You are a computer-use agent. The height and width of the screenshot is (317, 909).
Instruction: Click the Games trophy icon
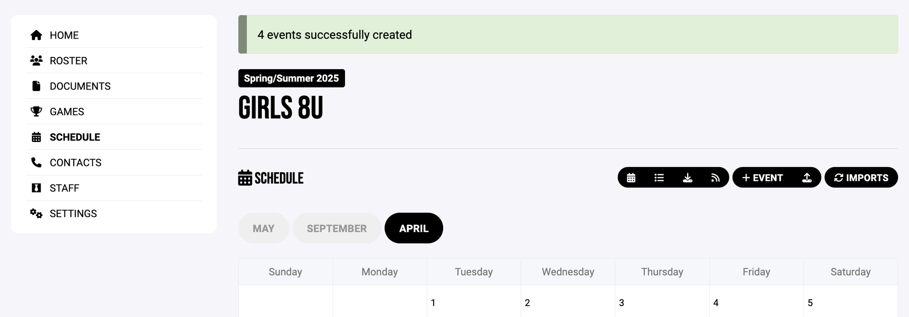(36, 111)
